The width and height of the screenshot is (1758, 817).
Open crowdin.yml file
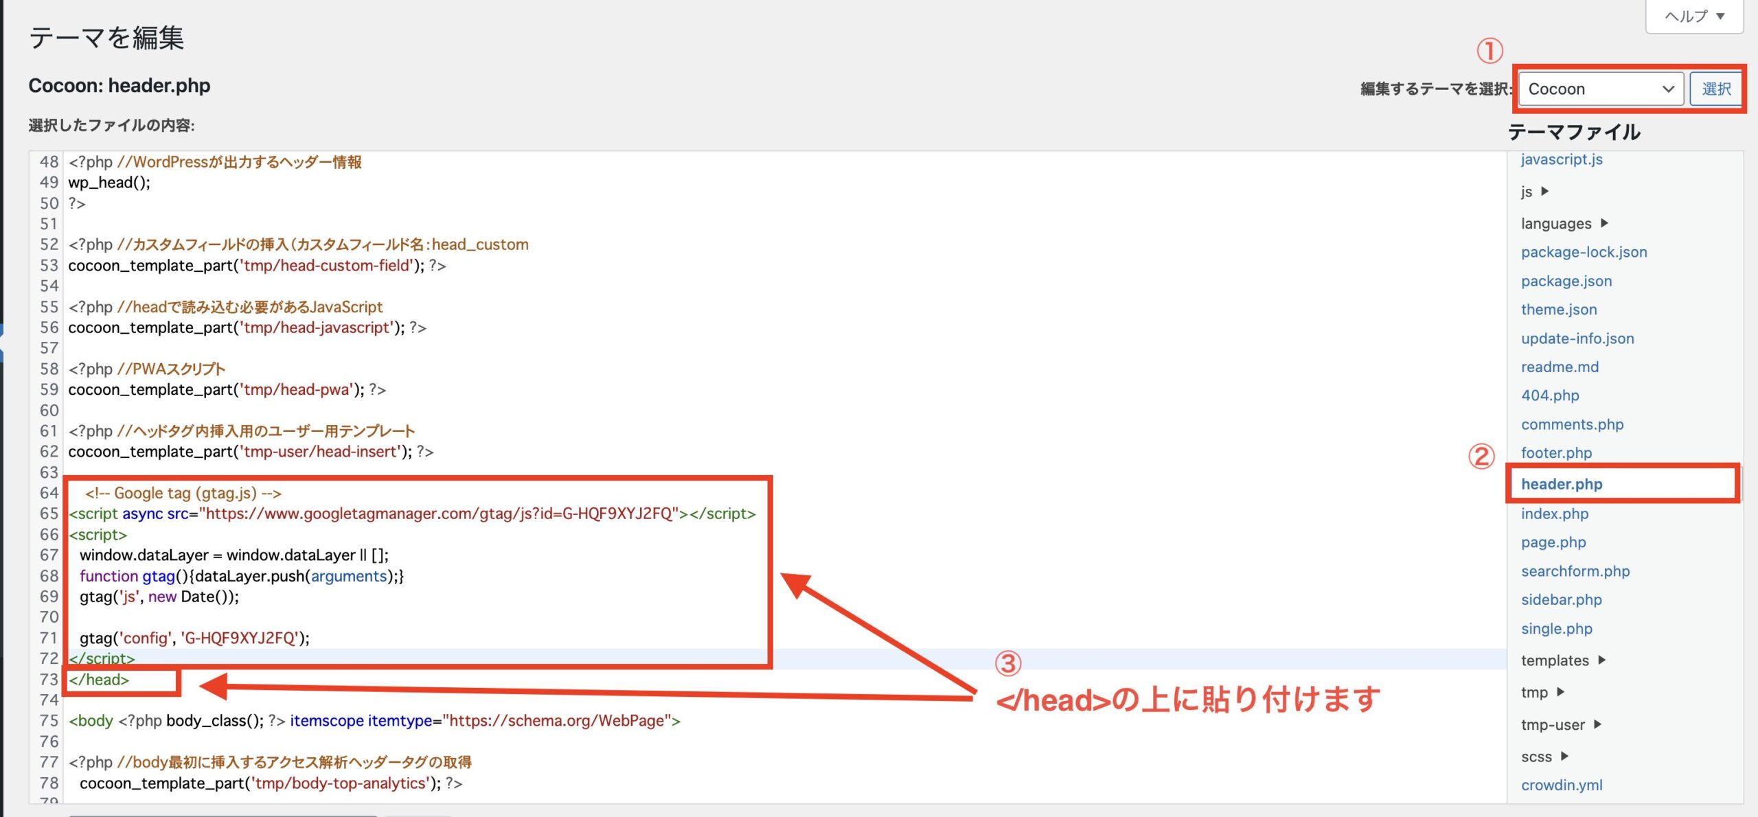click(x=1562, y=785)
